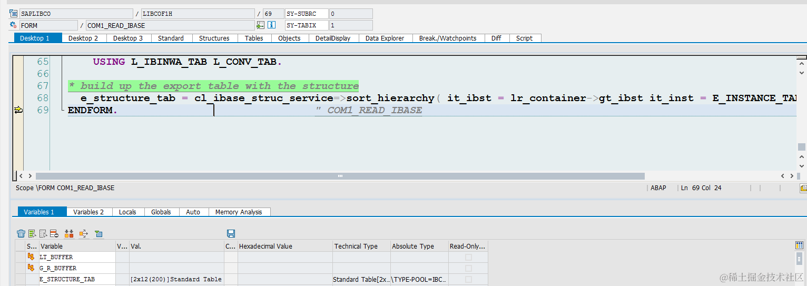The image size is (807, 286).
Task: Toggle Read-Only checkbox for G_R_BUFFER row
Action: (468, 268)
